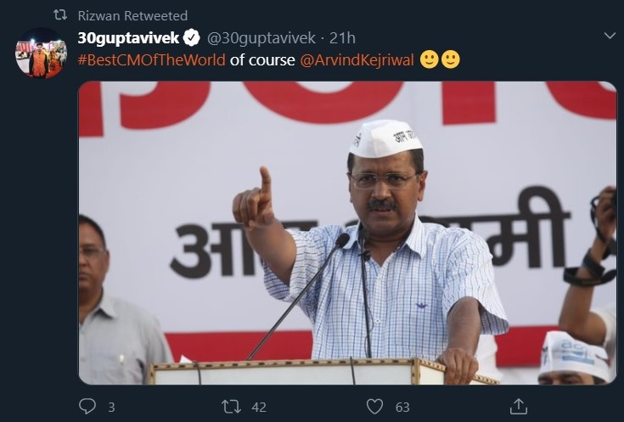Open the author's profile avatar

point(41,53)
